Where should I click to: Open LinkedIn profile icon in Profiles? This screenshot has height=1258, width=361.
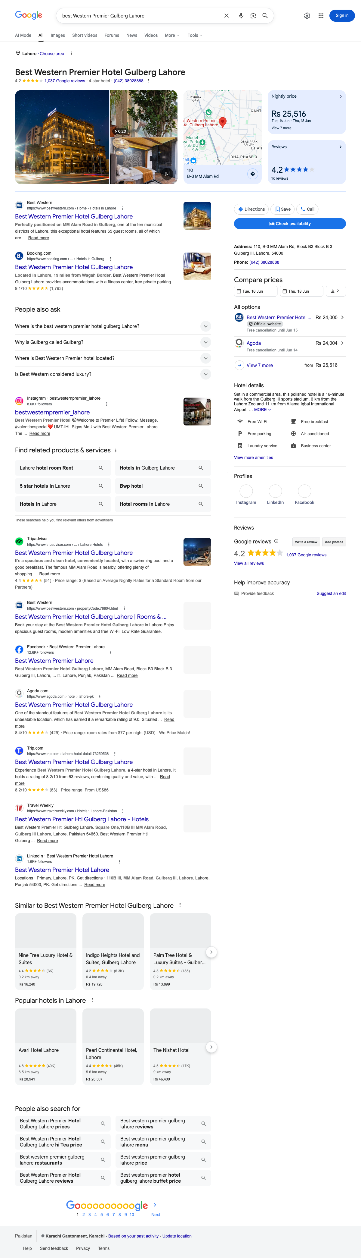pos(275,491)
